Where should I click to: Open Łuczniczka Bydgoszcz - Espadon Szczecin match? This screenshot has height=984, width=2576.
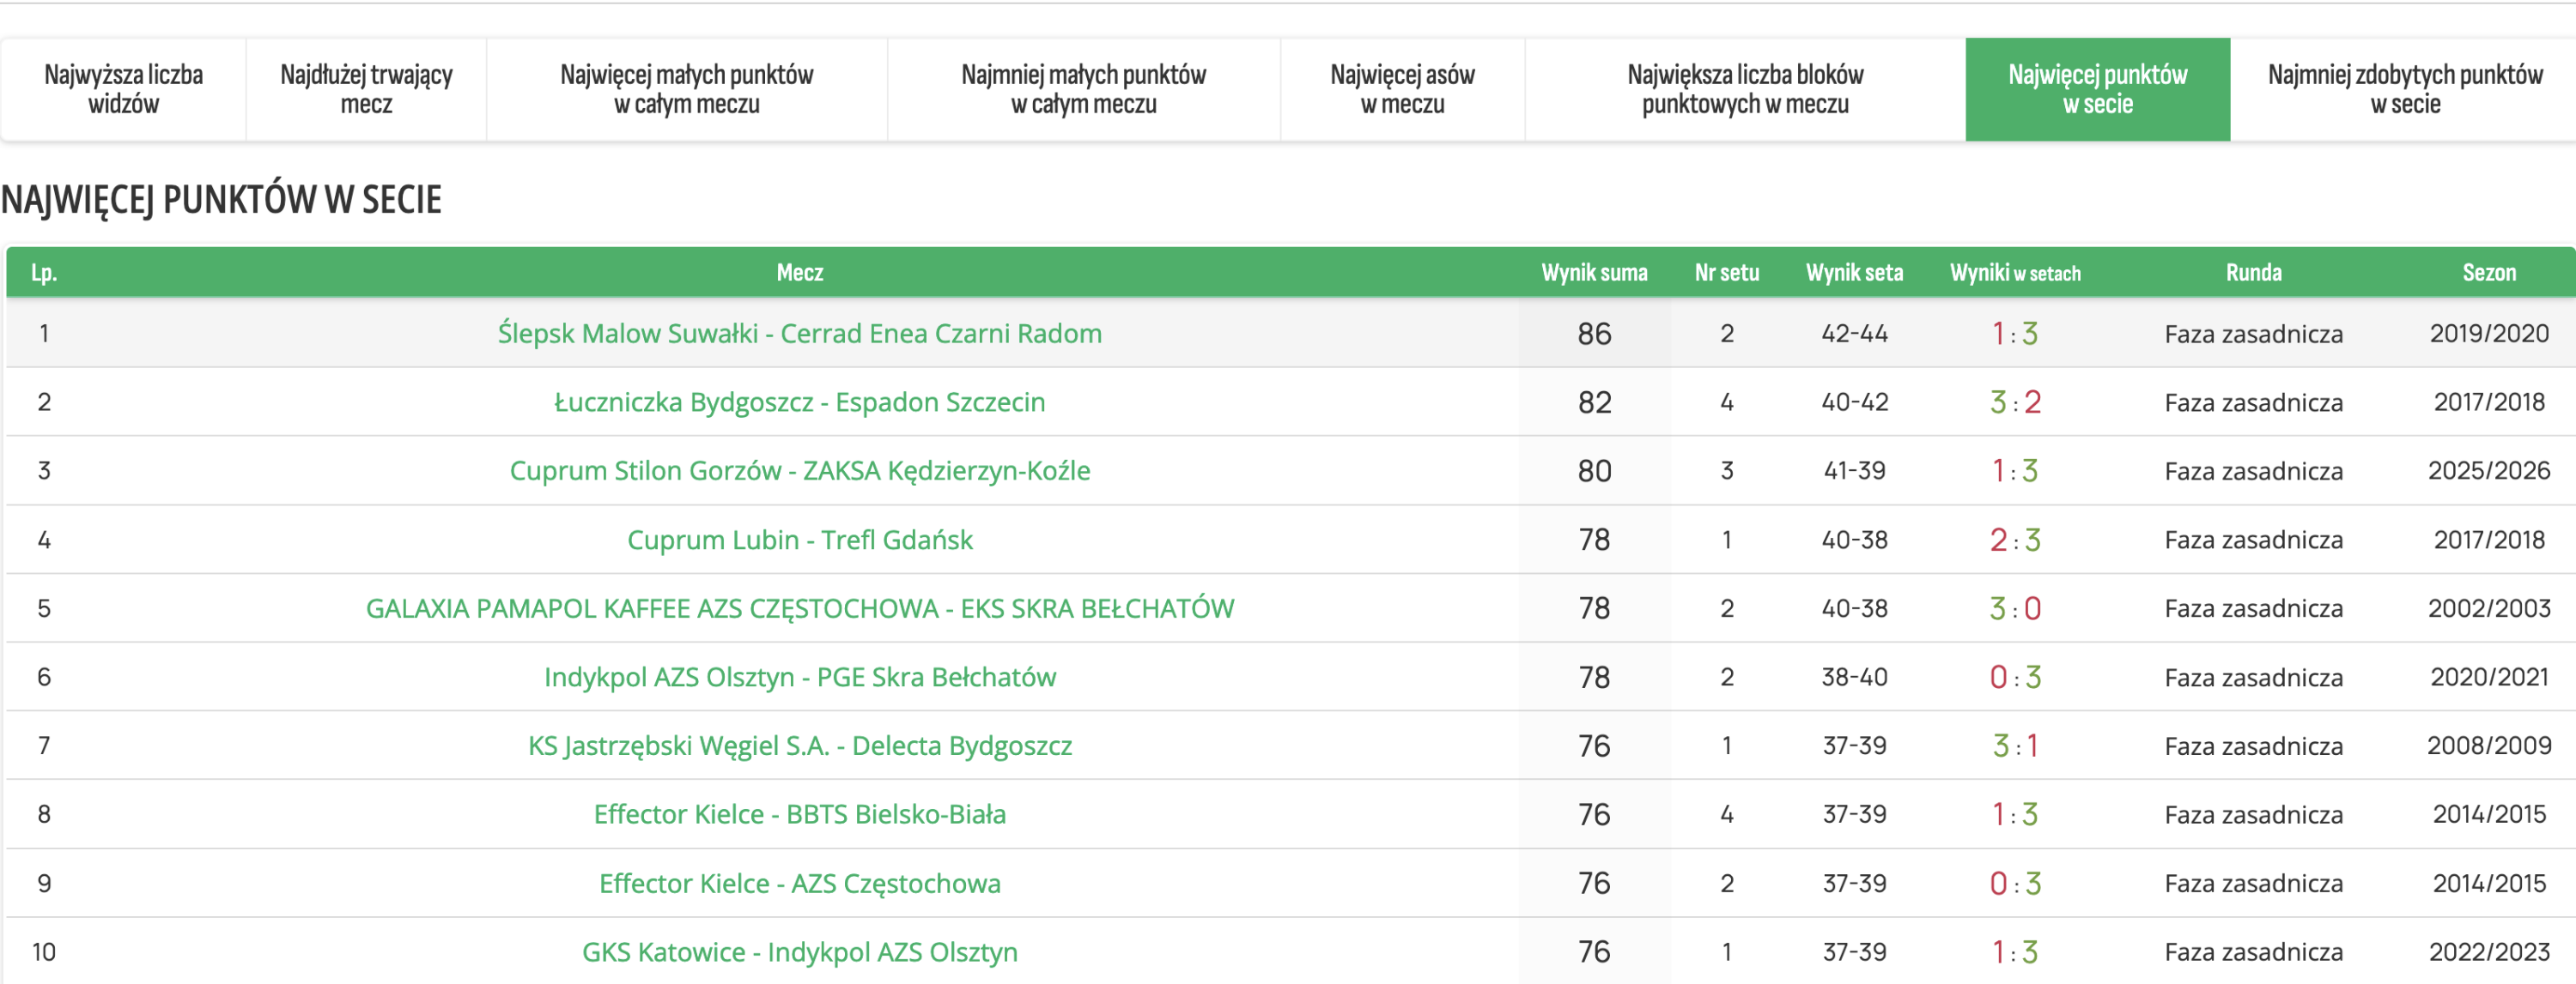coord(799,402)
